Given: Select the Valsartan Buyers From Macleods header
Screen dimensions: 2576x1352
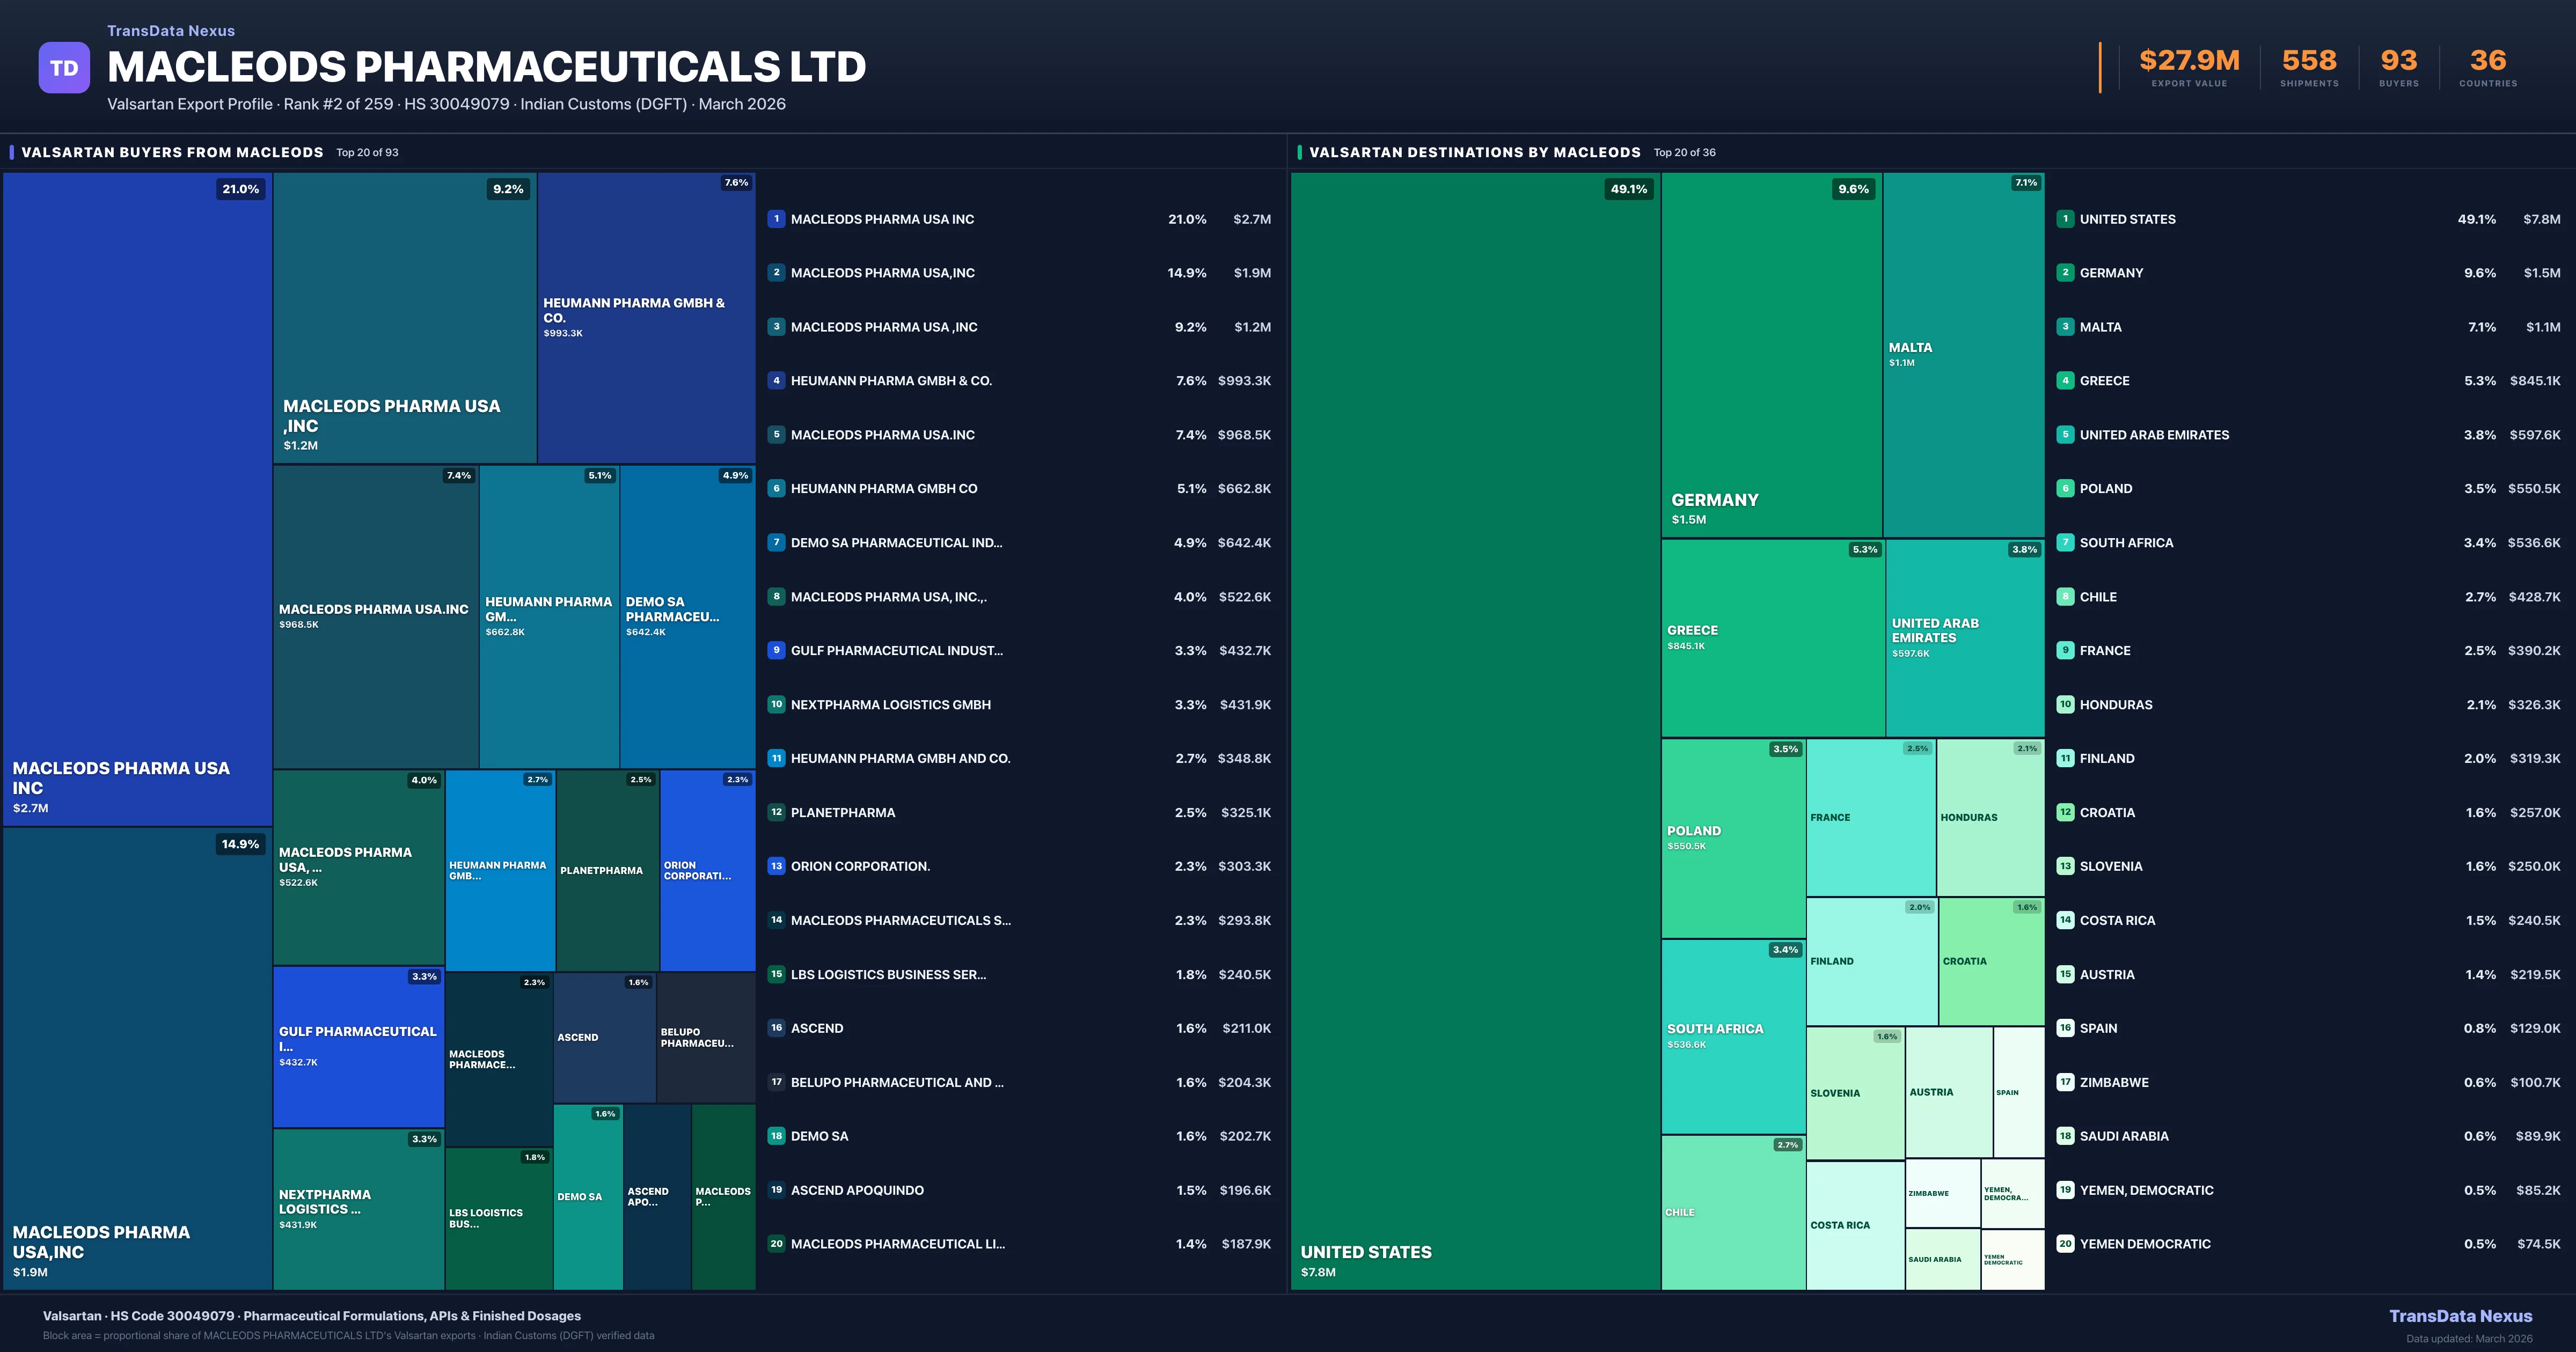Looking at the screenshot, I should click(172, 152).
